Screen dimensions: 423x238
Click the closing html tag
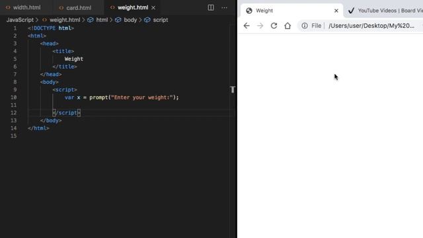38,128
